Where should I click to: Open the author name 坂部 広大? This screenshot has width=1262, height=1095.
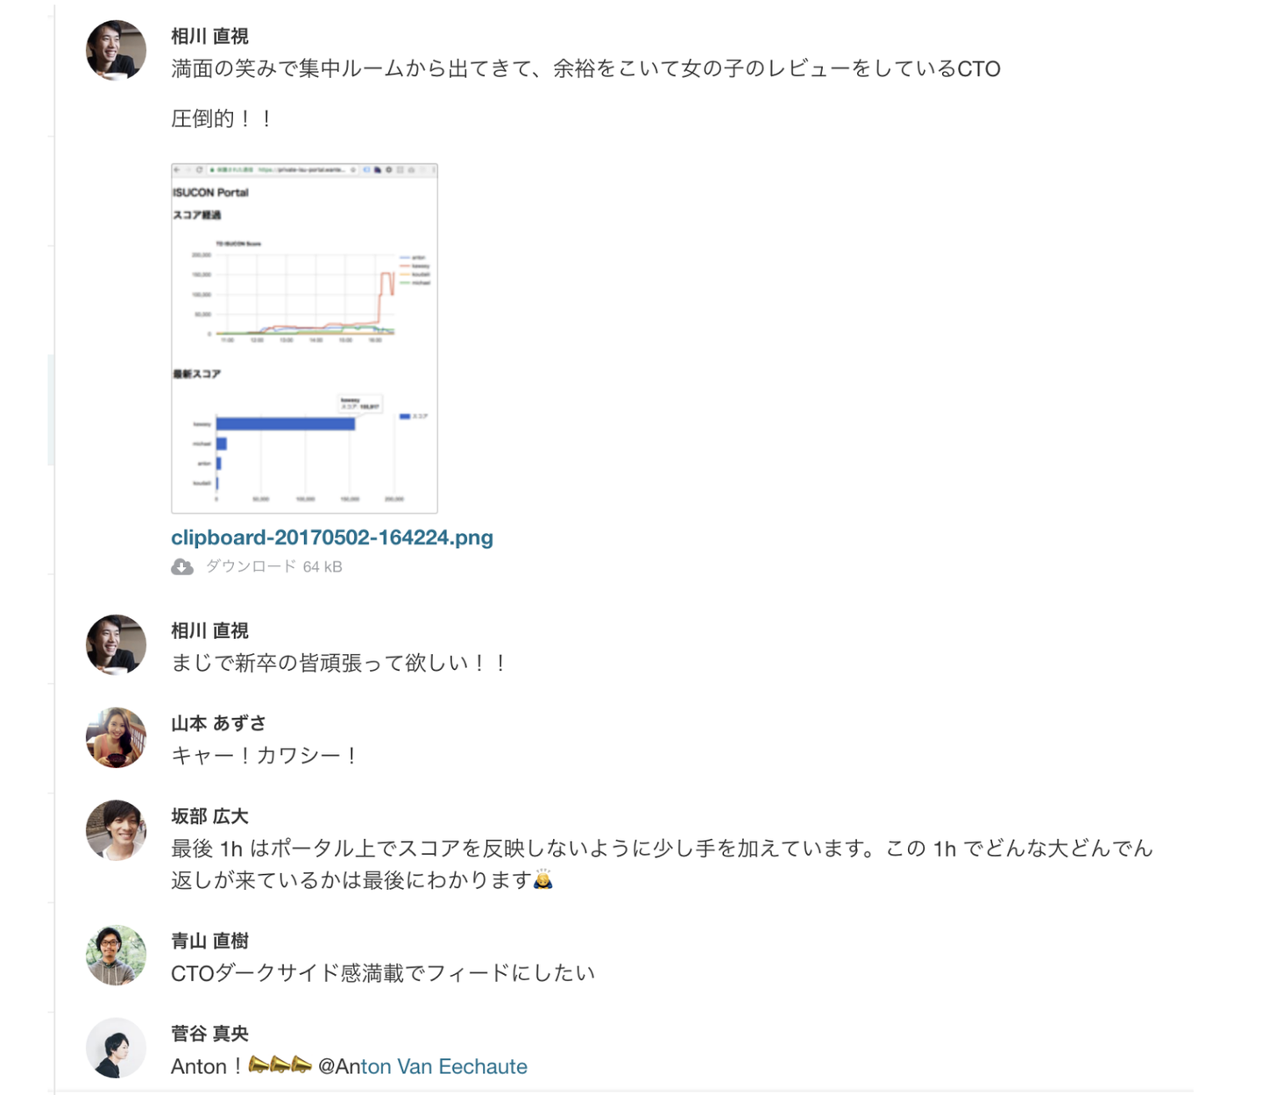pos(209,816)
